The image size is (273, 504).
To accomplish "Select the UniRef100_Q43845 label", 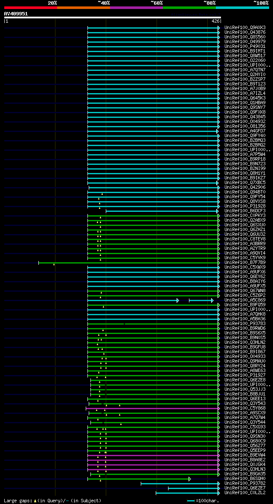I will point(245,117).
